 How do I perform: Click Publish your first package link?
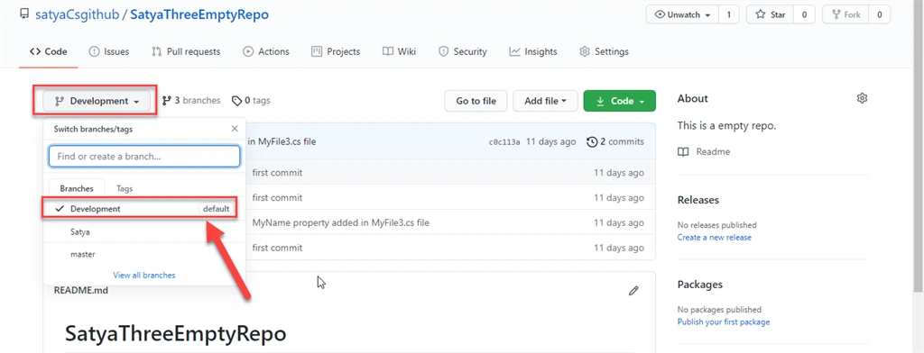[x=724, y=321]
